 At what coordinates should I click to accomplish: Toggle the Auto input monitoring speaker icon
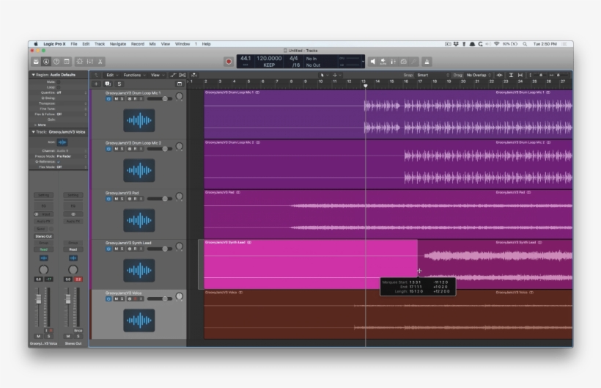click(383, 62)
